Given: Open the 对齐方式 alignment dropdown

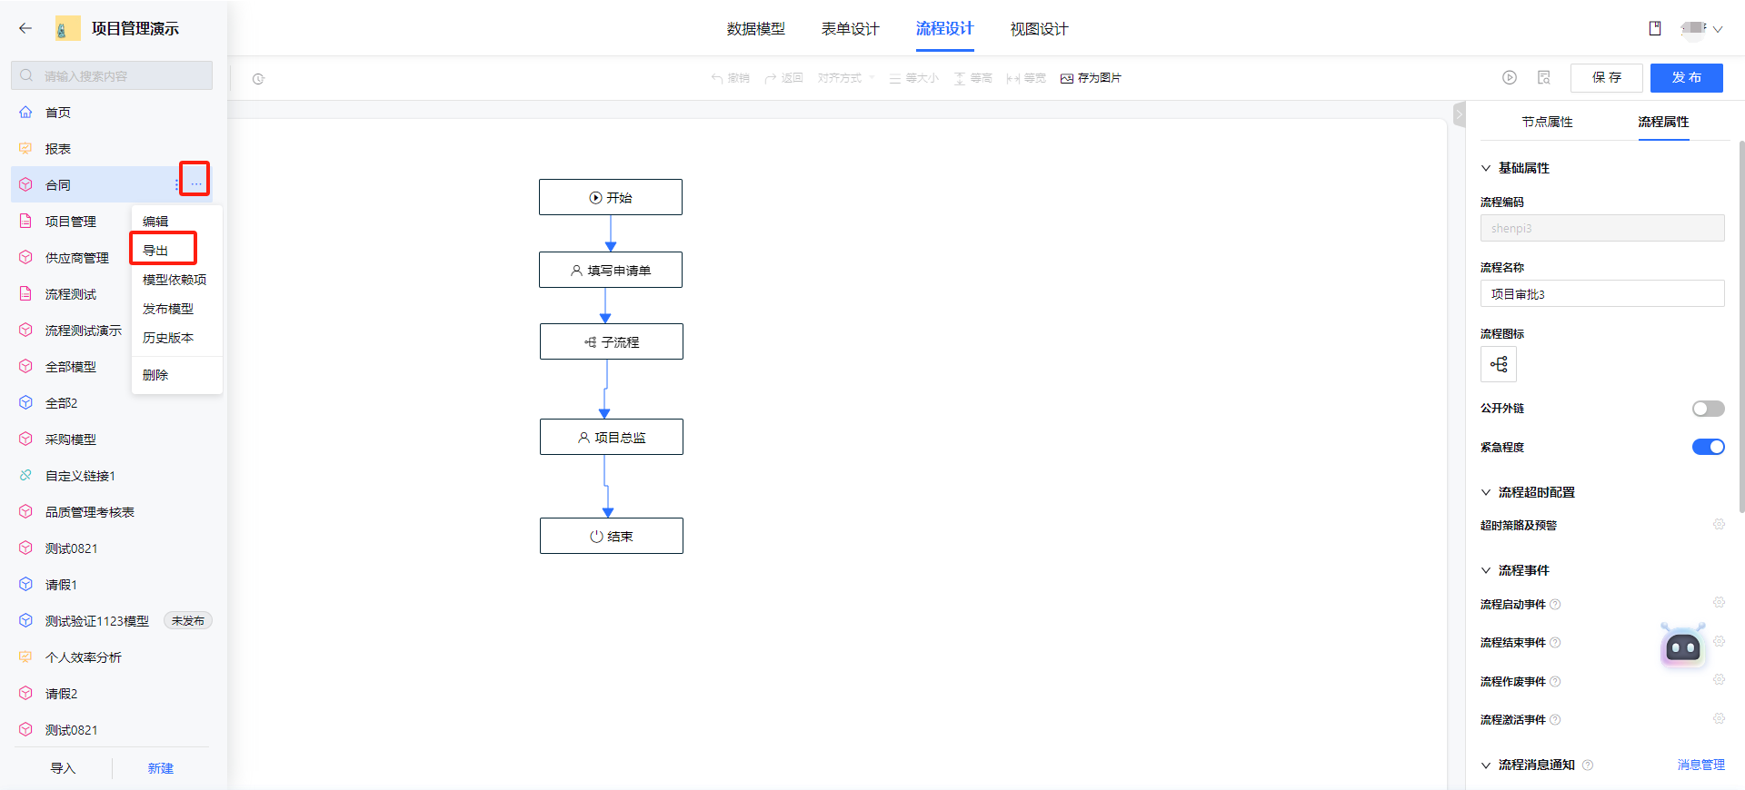Looking at the screenshot, I should click(x=846, y=78).
